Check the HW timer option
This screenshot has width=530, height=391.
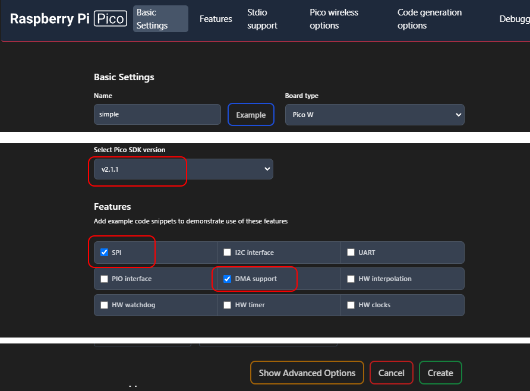pyautogui.click(x=227, y=305)
